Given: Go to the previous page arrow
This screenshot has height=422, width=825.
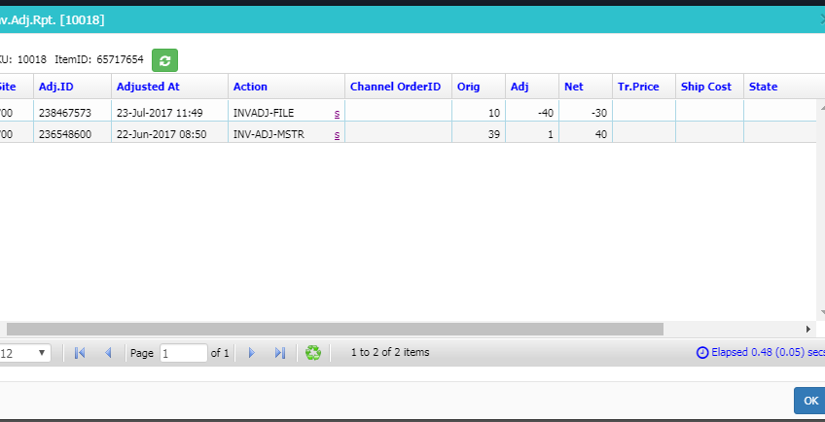Looking at the screenshot, I should [108, 353].
